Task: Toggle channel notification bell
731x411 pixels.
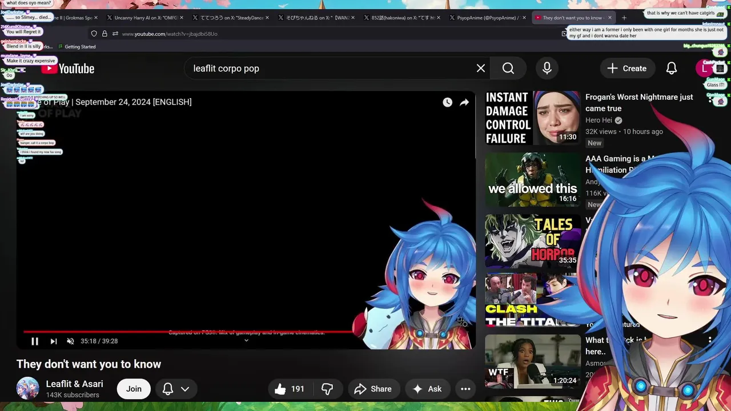Action: pos(168,389)
